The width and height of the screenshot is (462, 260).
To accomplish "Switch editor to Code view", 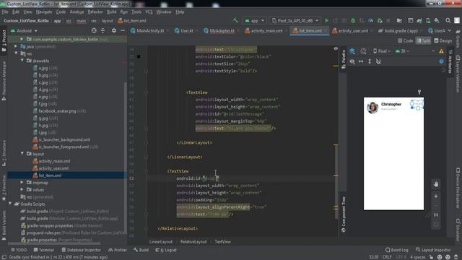I will click(405, 40).
